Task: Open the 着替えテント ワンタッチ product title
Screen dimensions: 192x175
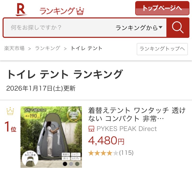Action: [137, 114]
